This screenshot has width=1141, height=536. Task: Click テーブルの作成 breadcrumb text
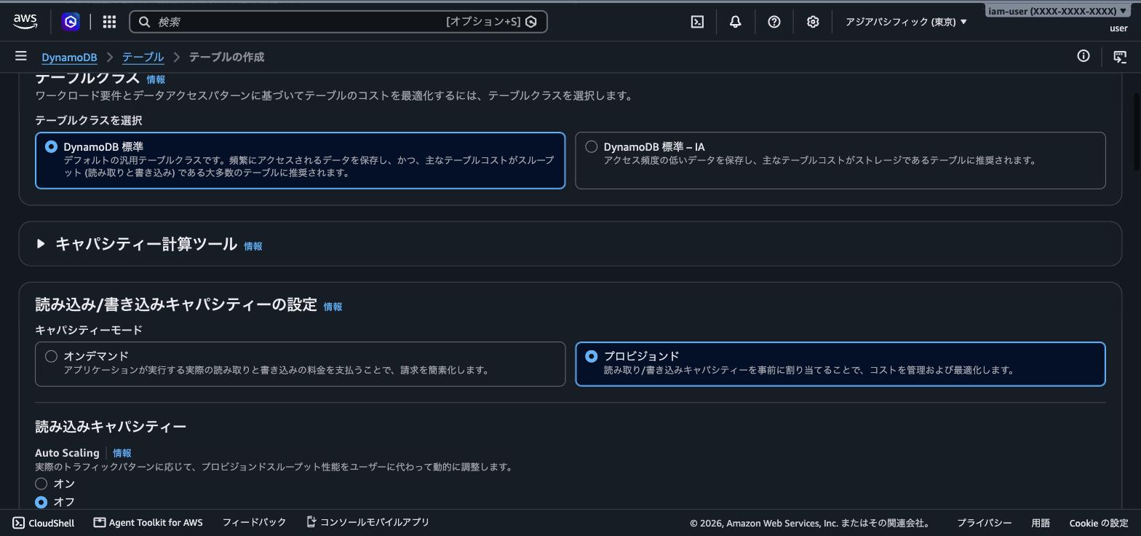[x=226, y=57]
